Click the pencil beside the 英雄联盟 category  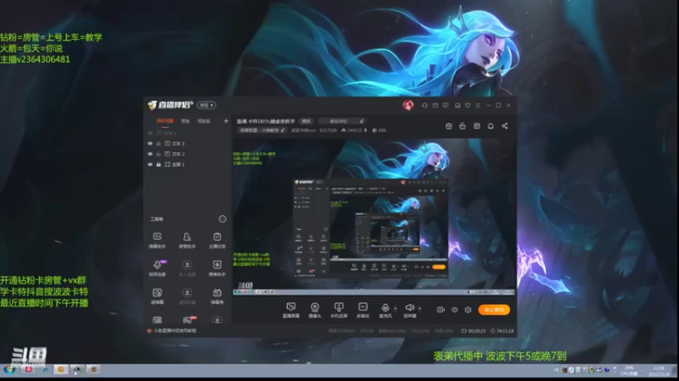coord(283,130)
